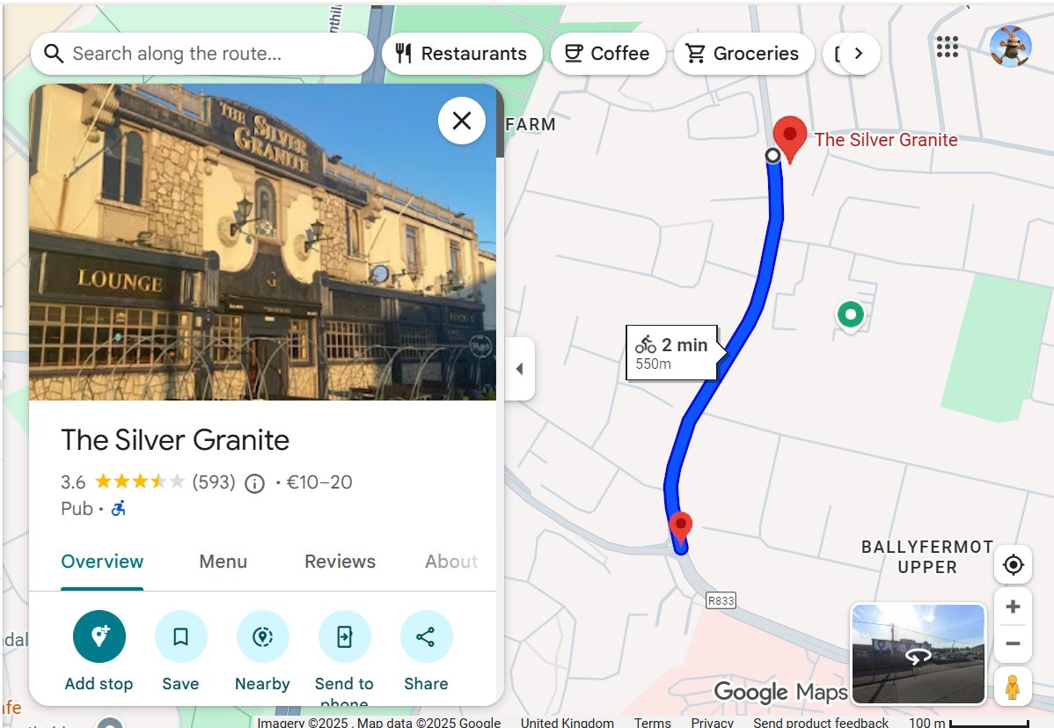Open The Silver Granite pub photo

[262, 242]
